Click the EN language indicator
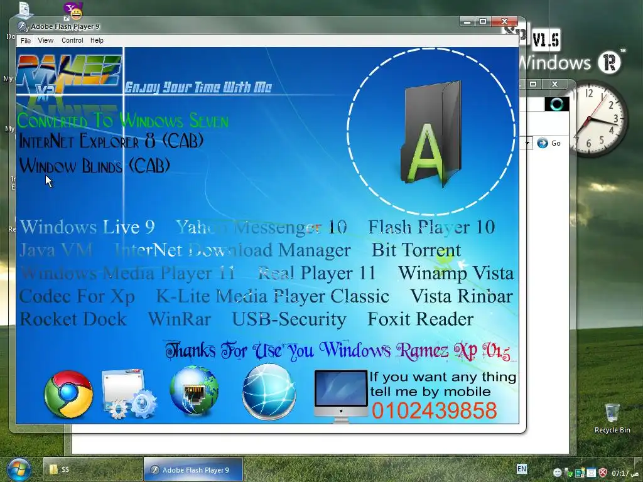The image size is (643, 482). point(521,469)
